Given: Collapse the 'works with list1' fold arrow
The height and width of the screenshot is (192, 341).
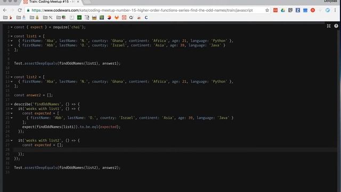Looking at the screenshot, I should (x=12, y=109).
